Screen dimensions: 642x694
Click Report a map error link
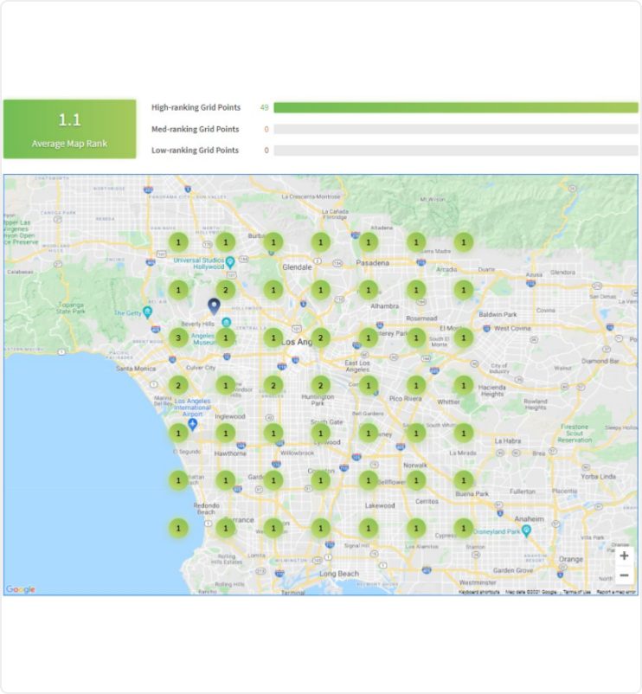point(616,592)
